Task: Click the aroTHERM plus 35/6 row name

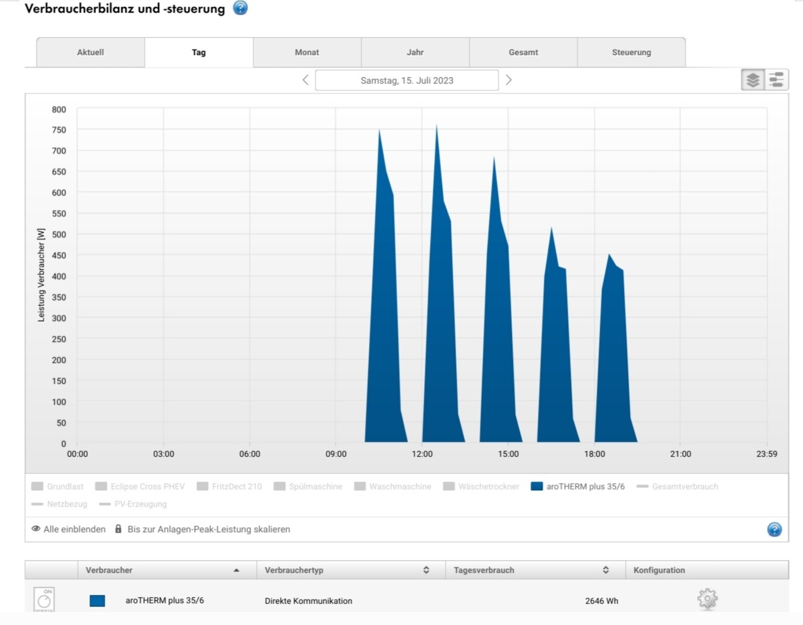Action: (165, 600)
